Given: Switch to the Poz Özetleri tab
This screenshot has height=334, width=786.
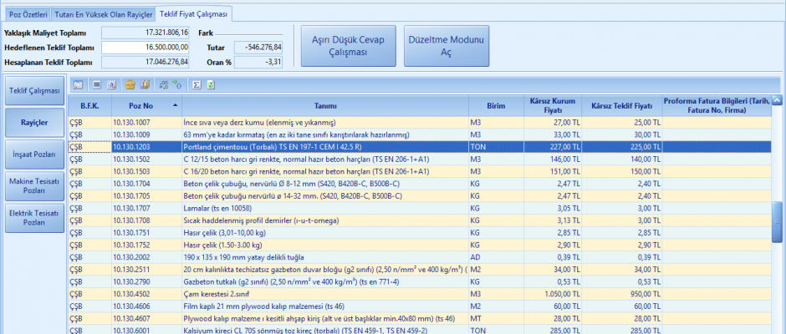Looking at the screenshot, I should 28,14.
